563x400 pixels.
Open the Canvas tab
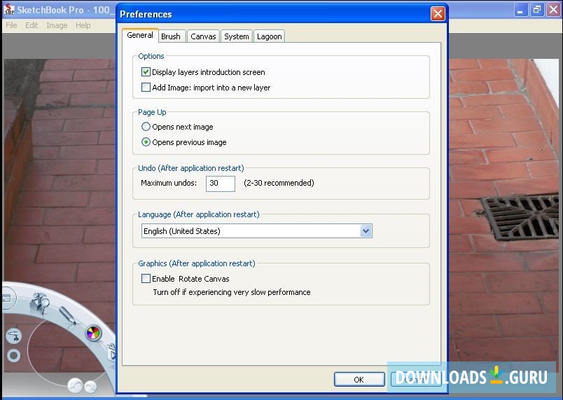[x=203, y=36]
